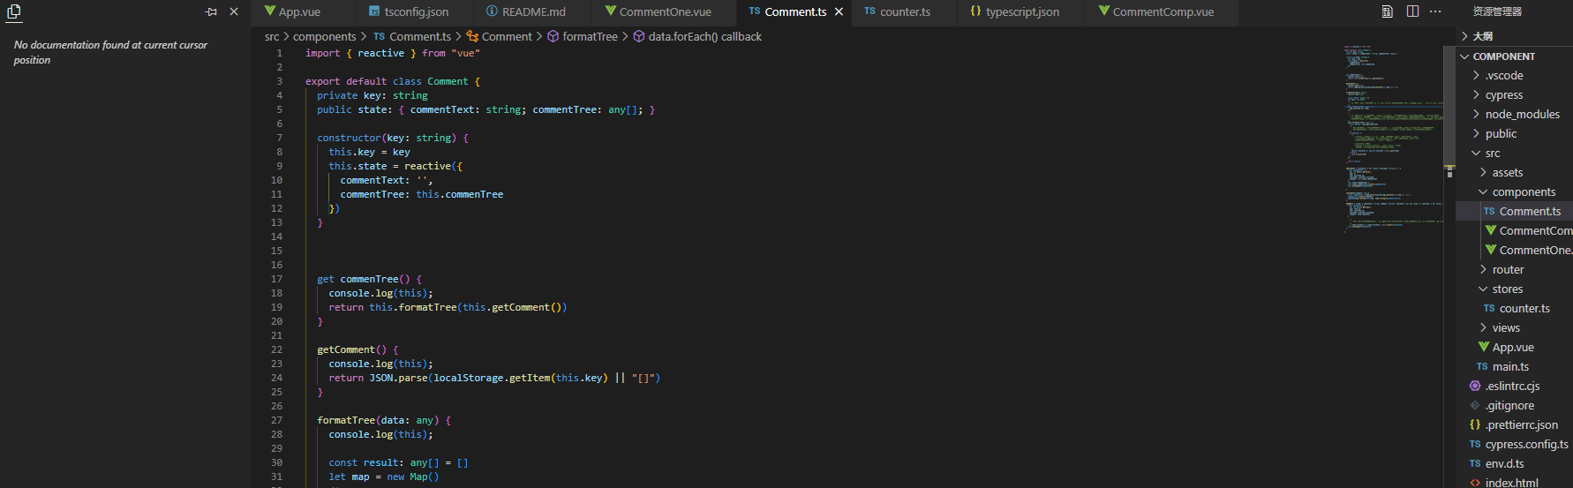
Task: Split the editor to the right
Action: tap(1412, 11)
